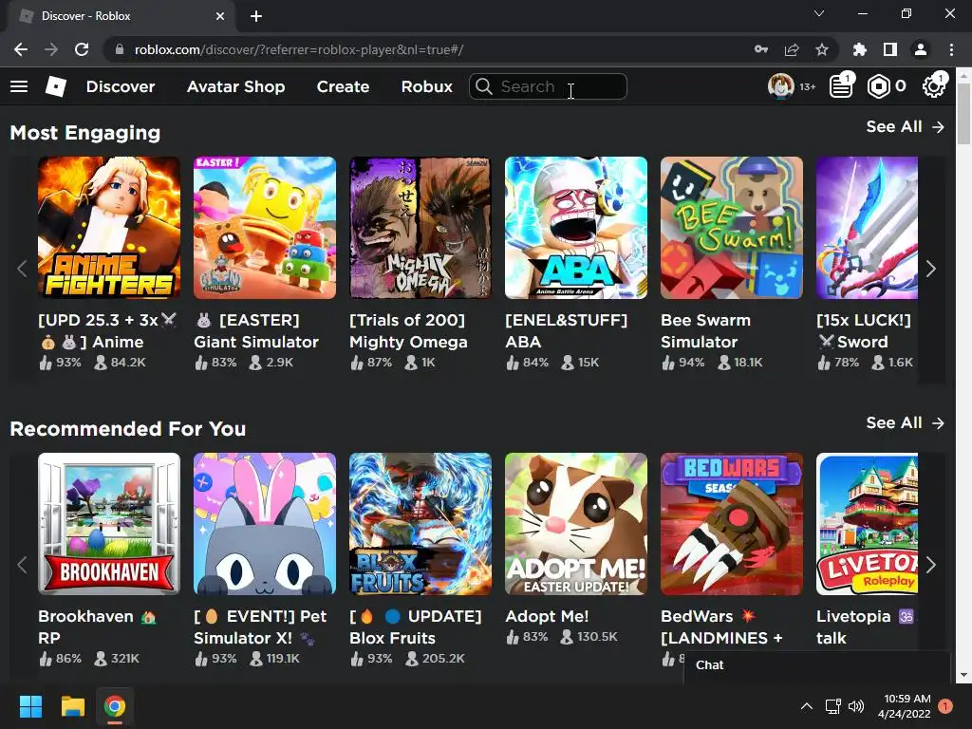Go to next Recommended For You games
The height and width of the screenshot is (729, 972).
[x=930, y=565]
